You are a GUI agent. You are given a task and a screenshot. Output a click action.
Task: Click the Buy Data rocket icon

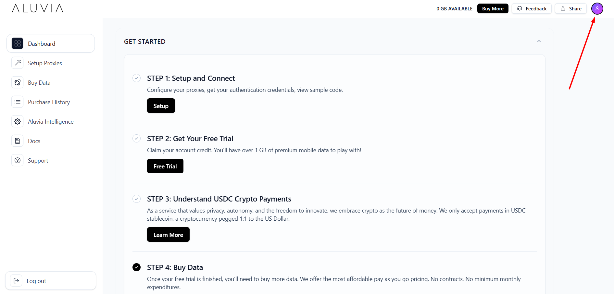18,82
